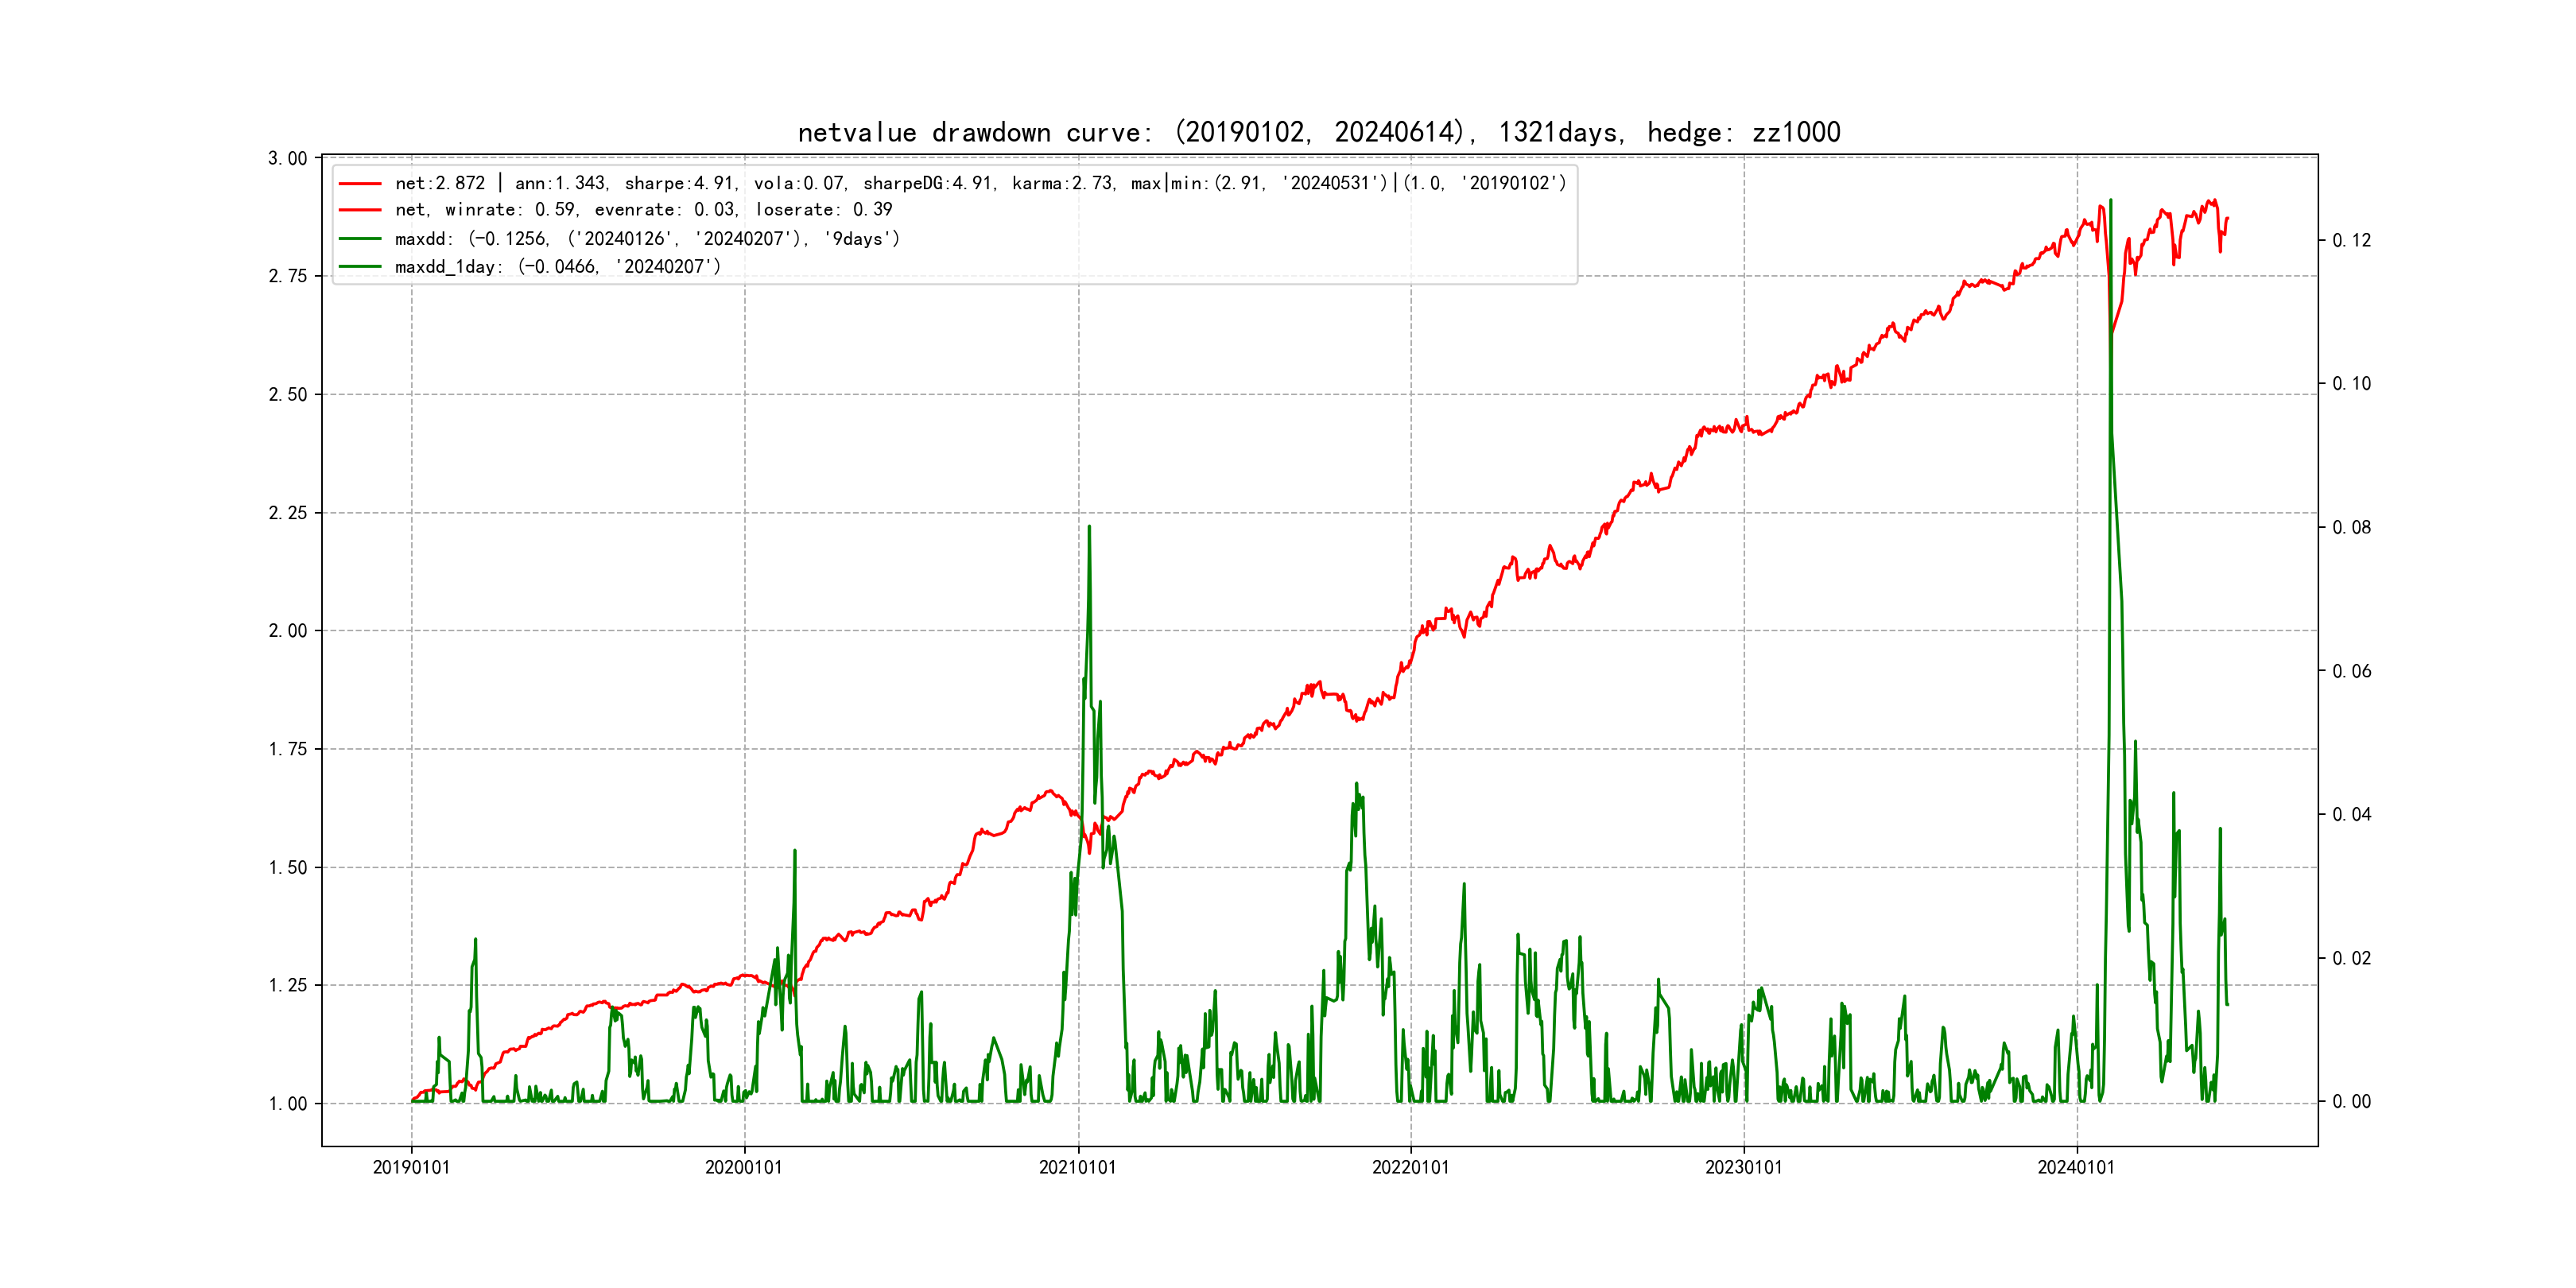Click the maxdd_1day legend text
The height and width of the screenshot is (1288, 2576).
click(557, 267)
